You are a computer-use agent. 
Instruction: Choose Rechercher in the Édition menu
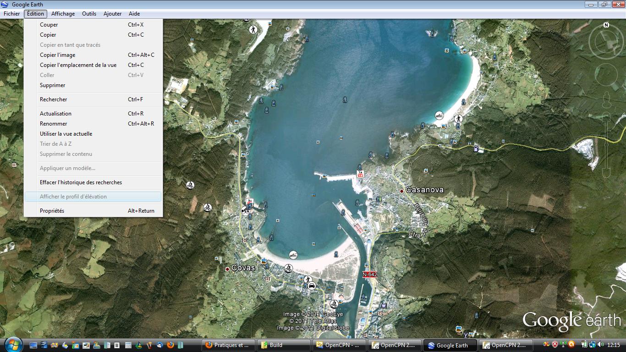pyautogui.click(x=53, y=99)
